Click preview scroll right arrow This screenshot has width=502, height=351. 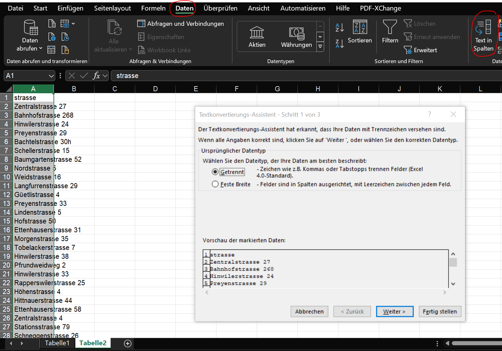(x=445, y=292)
